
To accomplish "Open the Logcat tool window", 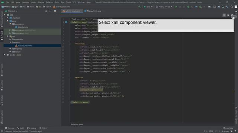I will [x=31, y=128].
